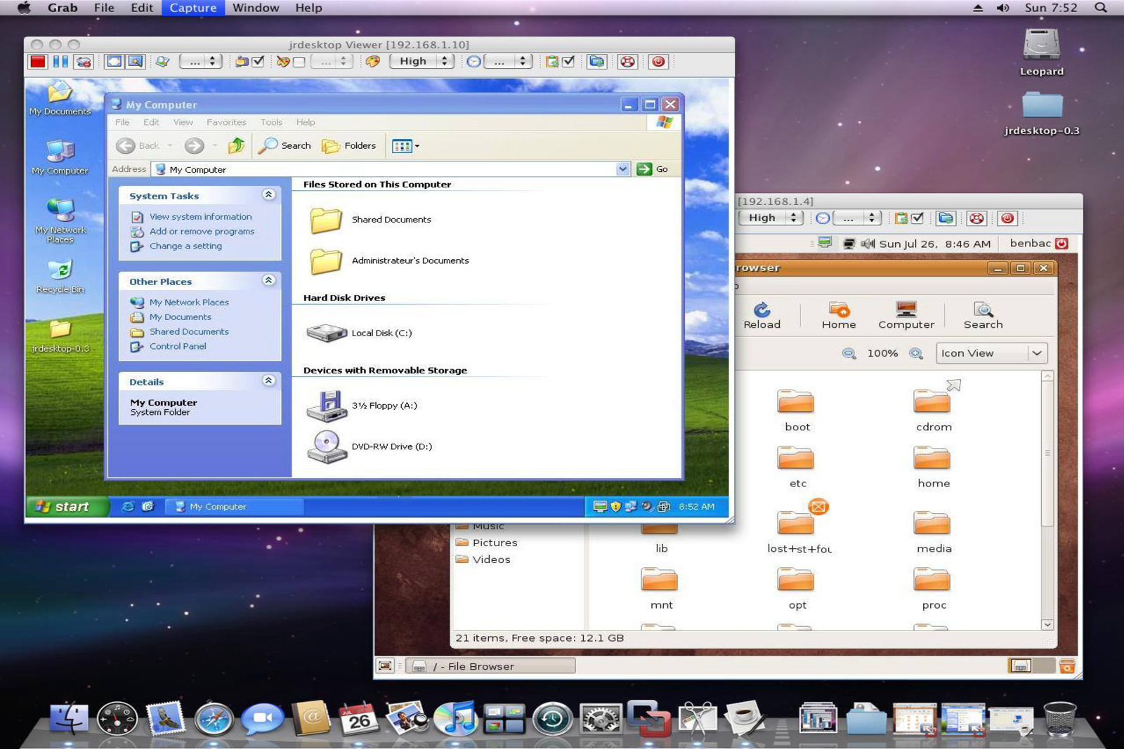Open Favorites menu in My Computer window
Screen dimensions: 1124x749
point(226,122)
